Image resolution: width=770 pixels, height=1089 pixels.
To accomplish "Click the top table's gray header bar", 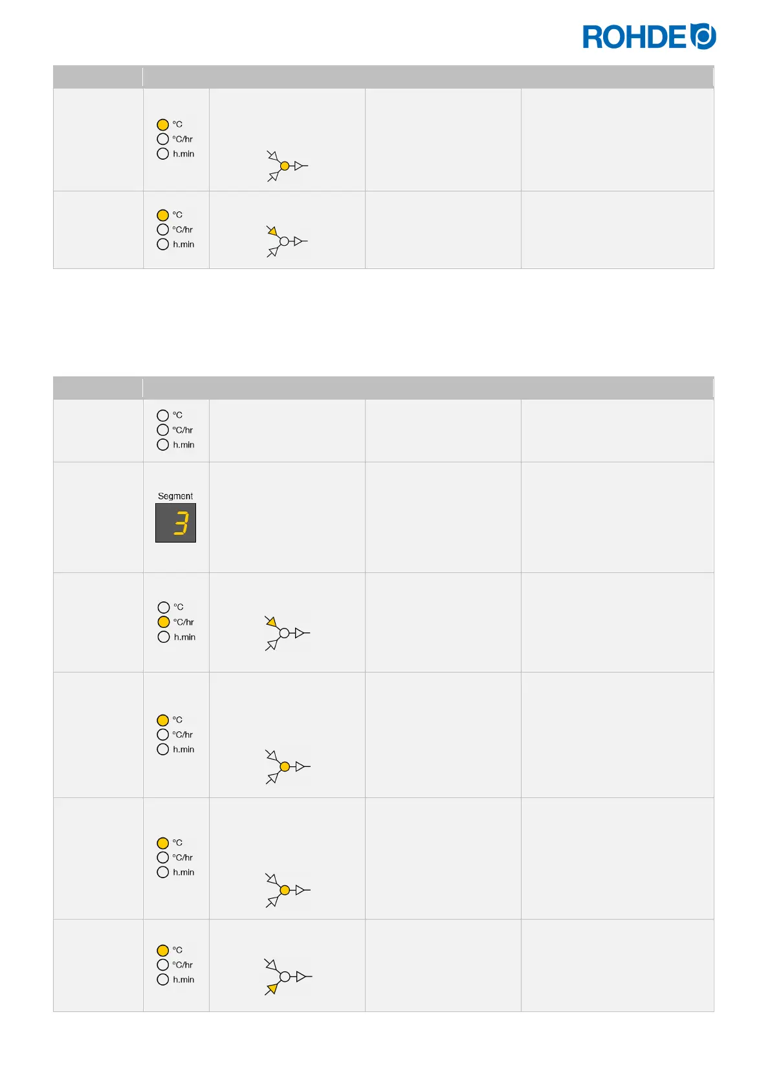I will (x=383, y=77).
